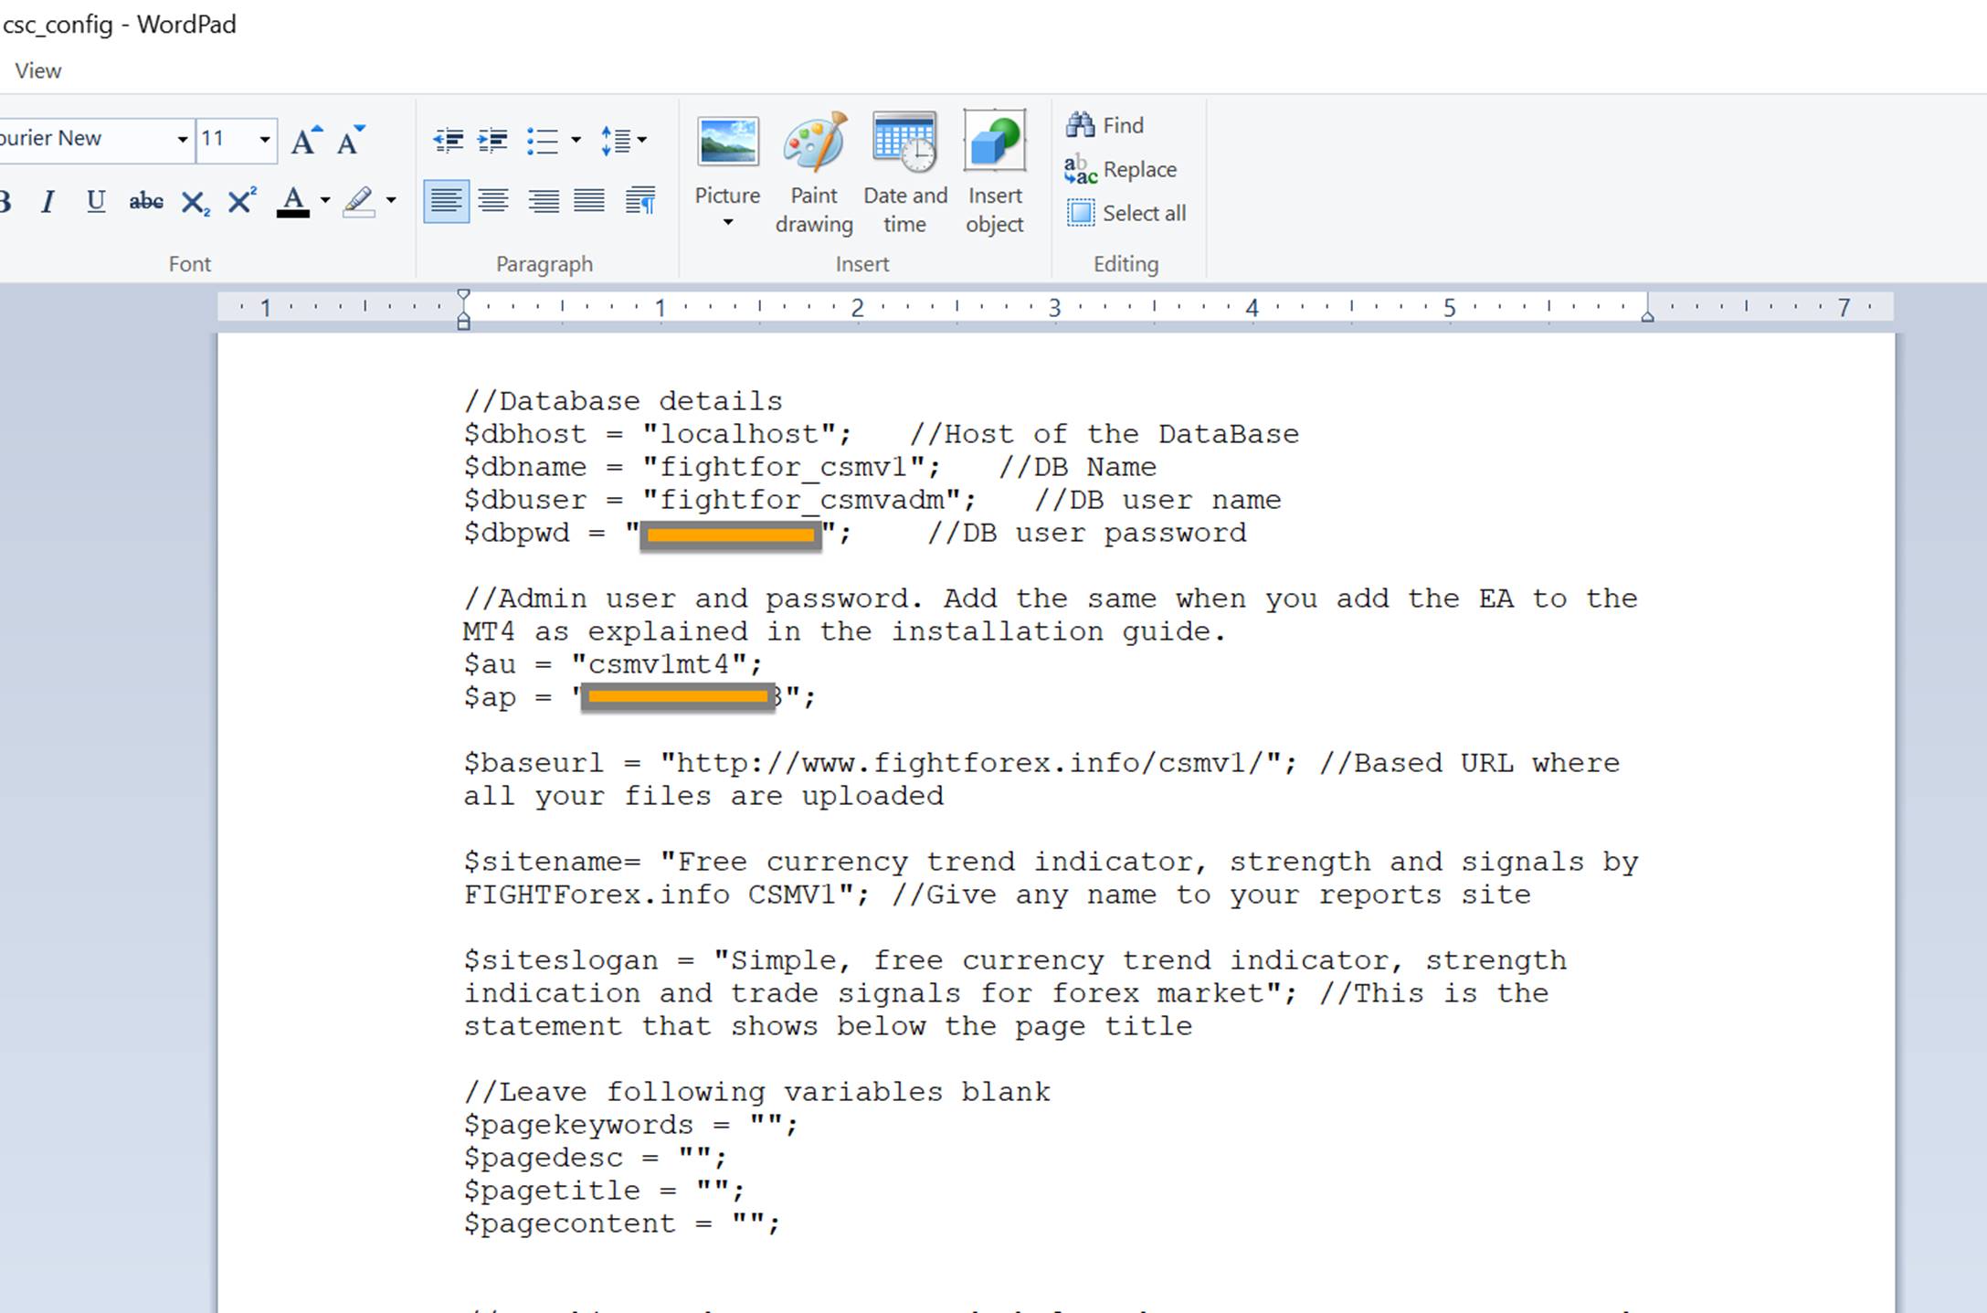Open the font size dropdown arrow

click(265, 139)
